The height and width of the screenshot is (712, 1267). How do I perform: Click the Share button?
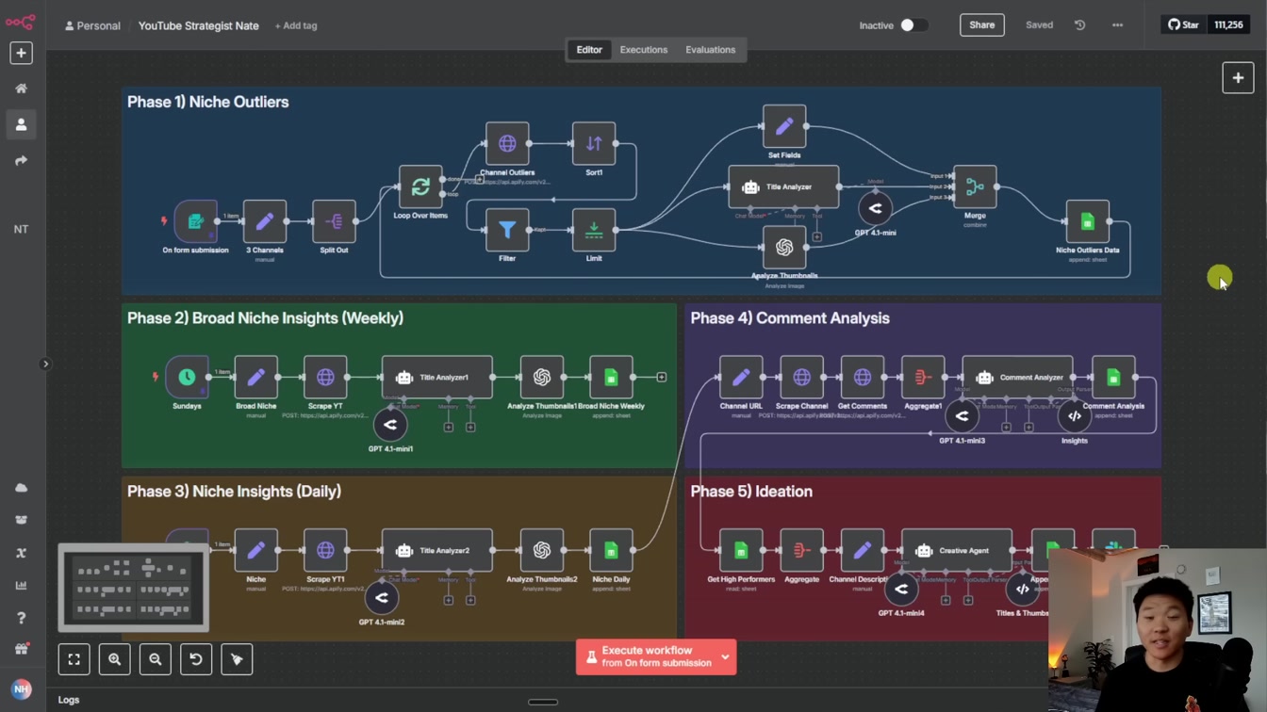tap(981, 25)
